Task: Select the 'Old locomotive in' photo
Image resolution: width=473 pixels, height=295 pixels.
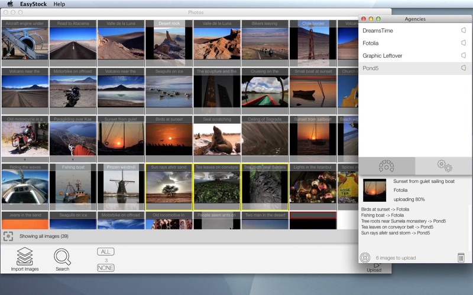Action: (x=169, y=220)
